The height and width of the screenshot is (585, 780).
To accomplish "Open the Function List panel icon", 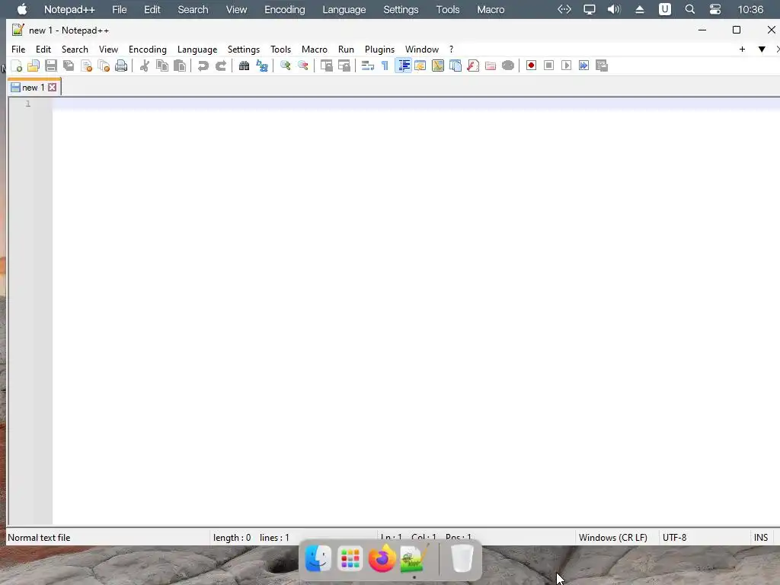I will [473, 66].
